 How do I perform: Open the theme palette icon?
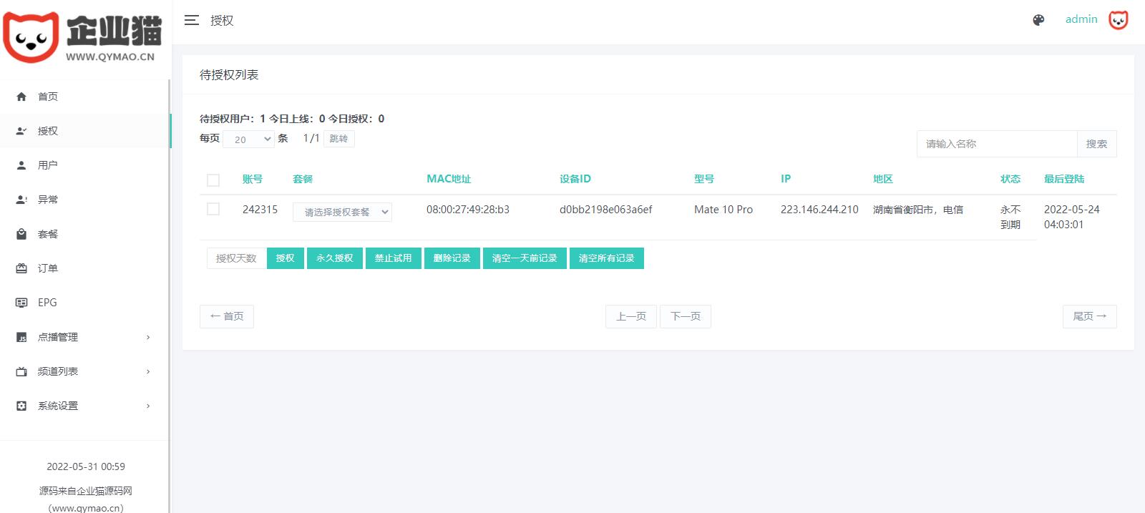pyautogui.click(x=1038, y=20)
